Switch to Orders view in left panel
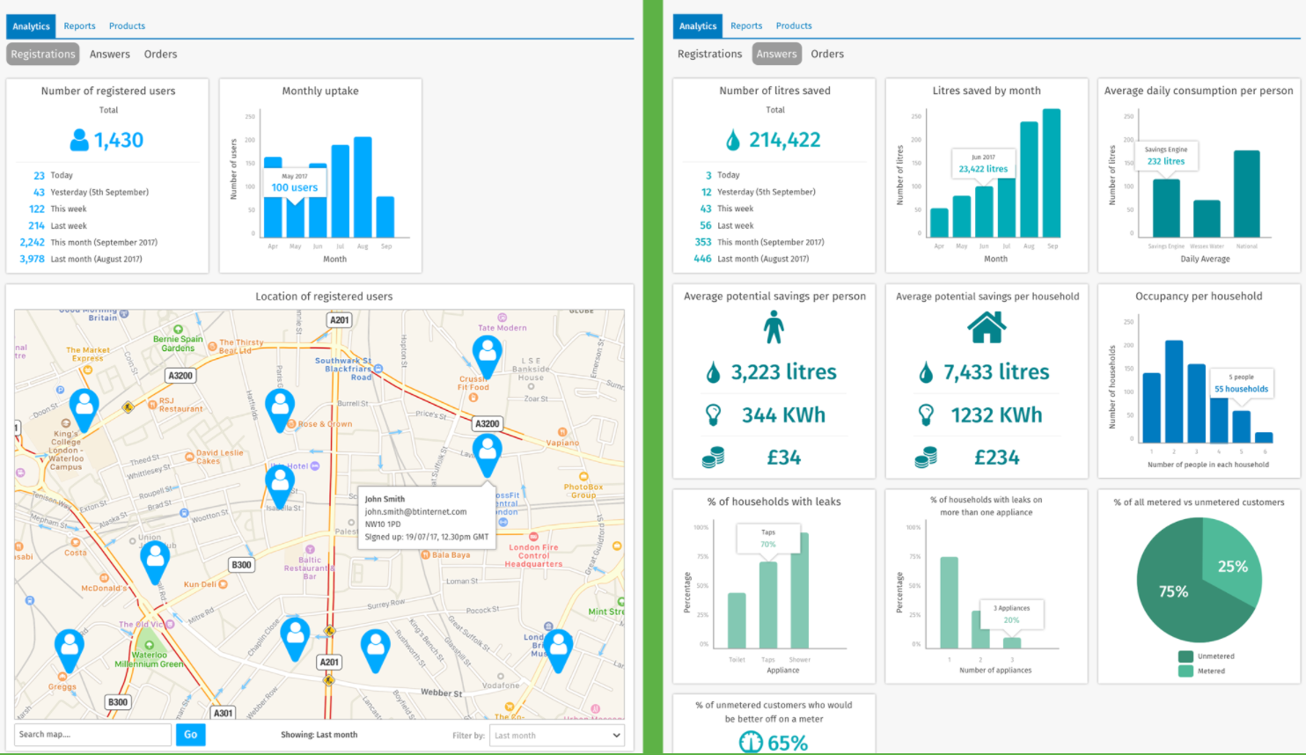This screenshot has height=755, width=1306. coord(160,55)
